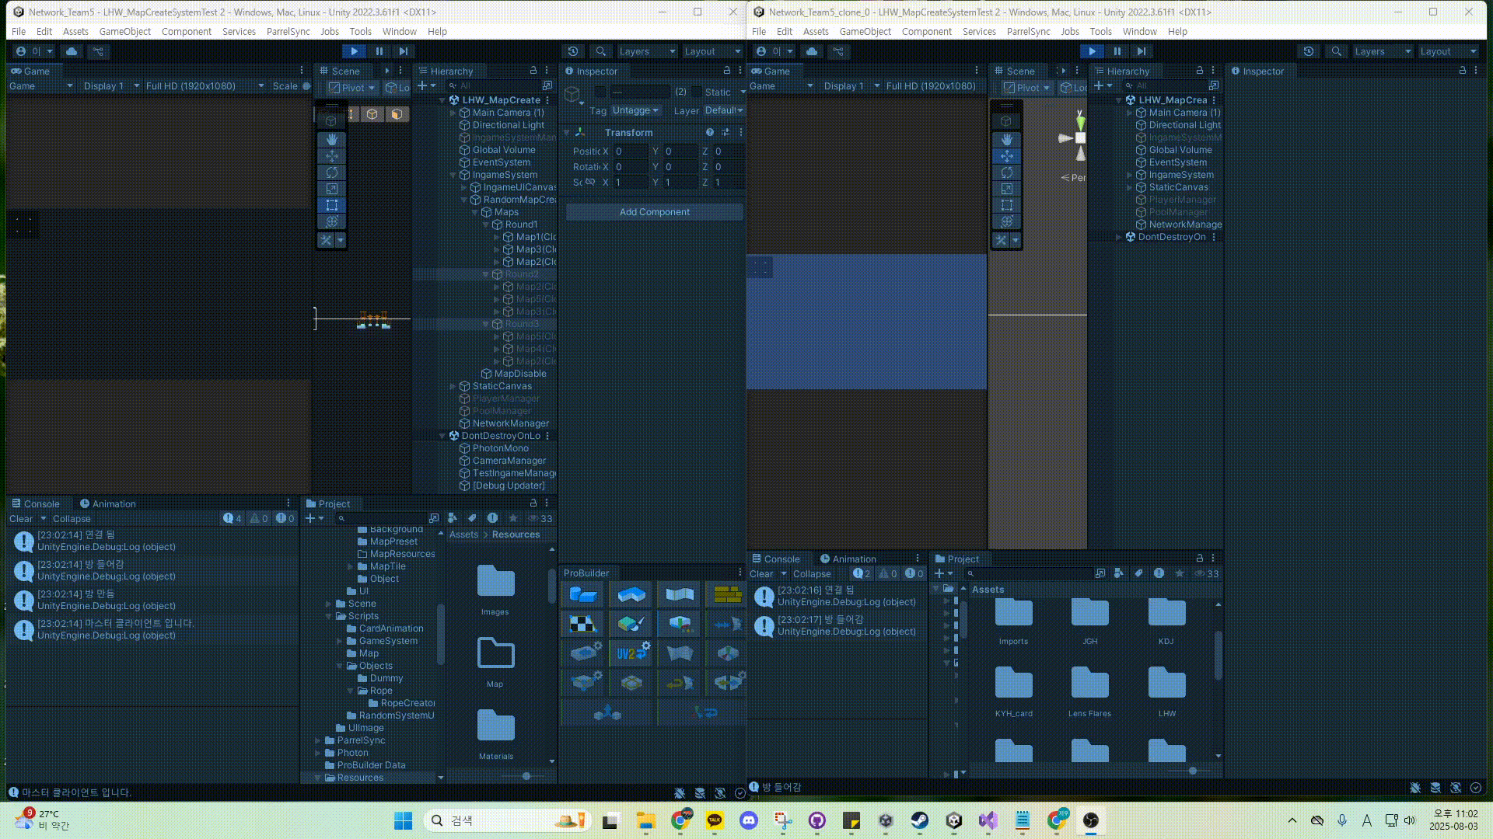Toggle the Static checkbox in Inspector
1493x839 pixels.
click(x=697, y=92)
